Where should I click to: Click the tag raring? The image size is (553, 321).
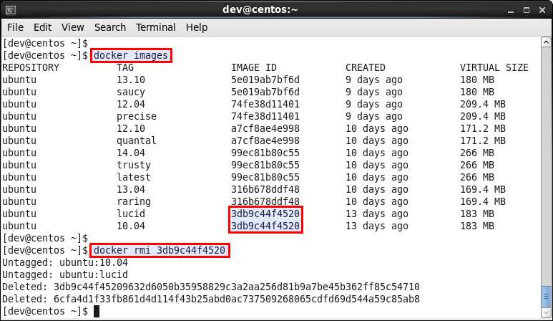(134, 201)
